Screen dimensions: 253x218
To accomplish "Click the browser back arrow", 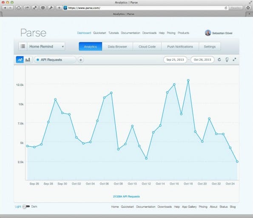I will tap(5, 8).
